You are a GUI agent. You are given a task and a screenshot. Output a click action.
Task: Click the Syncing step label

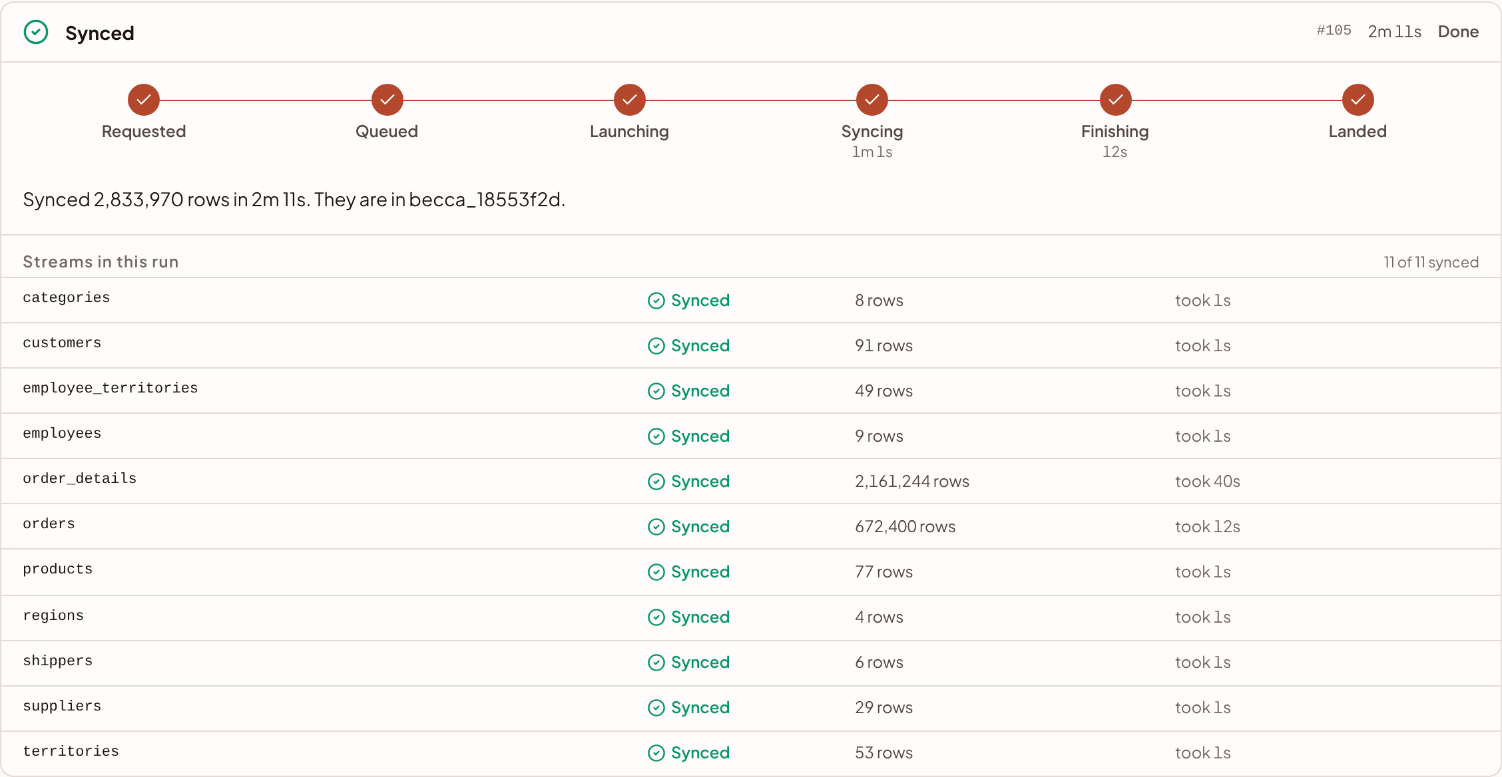tap(872, 132)
